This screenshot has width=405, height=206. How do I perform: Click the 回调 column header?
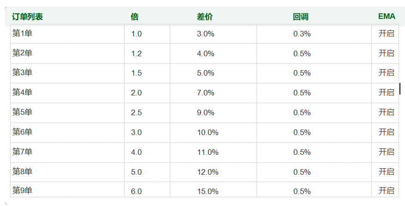tap(301, 17)
